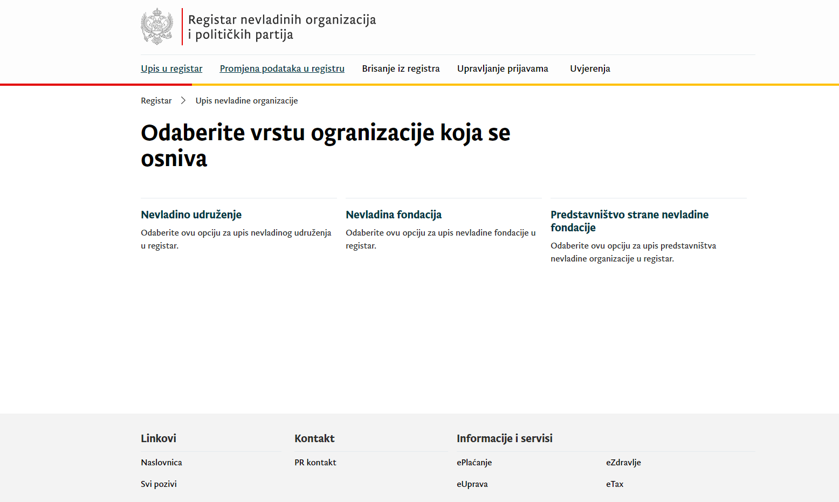Open Brisanje iz registra menu item
This screenshot has width=839, height=502.
tap(401, 68)
